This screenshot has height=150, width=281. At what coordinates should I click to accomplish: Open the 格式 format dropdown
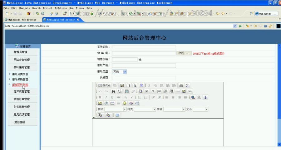coord(145,109)
